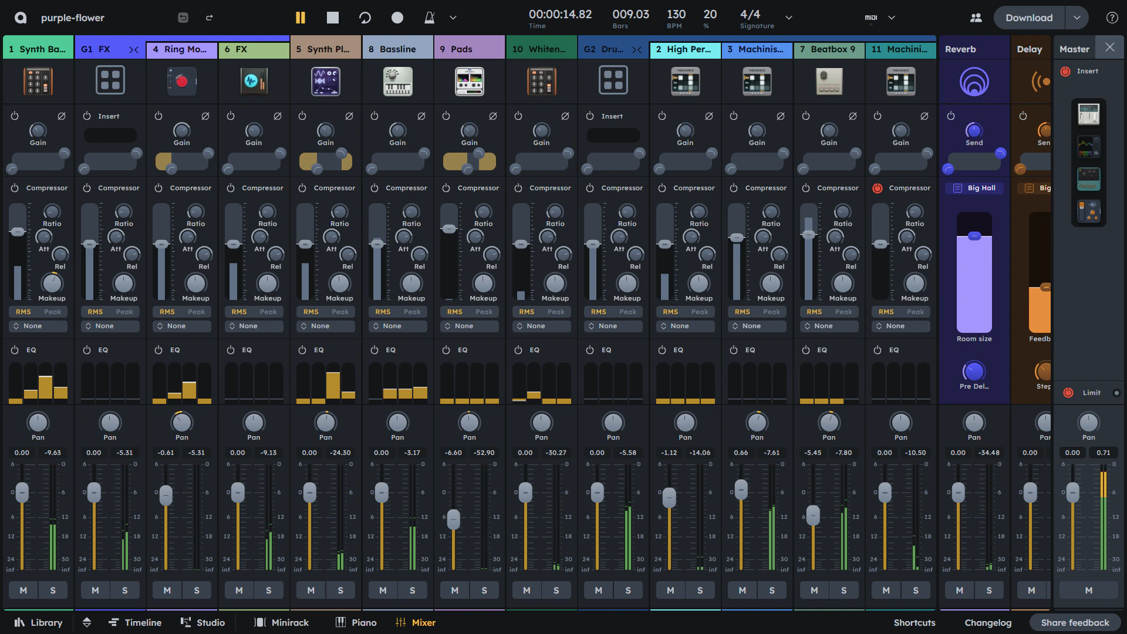Click the loop playback icon
This screenshot has width=1127, height=634.
[x=365, y=18]
